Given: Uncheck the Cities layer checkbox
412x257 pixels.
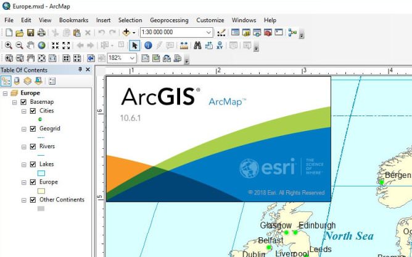Looking at the screenshot, I should [33, 111].
